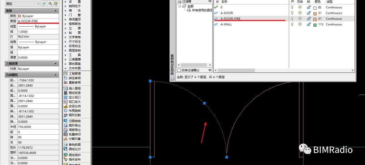This screenshot has width=365, height=165.
Task: Click double chevron beside 反转过滤器
Action: tap(210, 70)
